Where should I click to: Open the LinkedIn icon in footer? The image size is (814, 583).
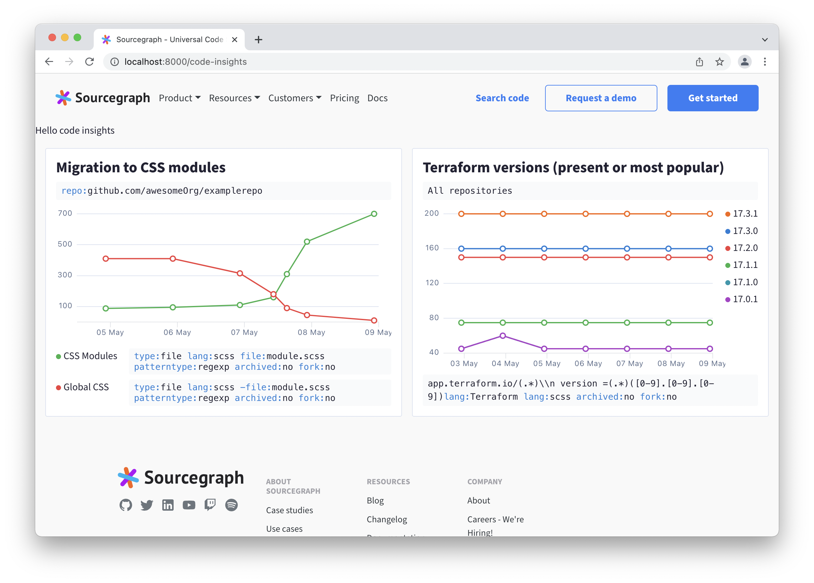tap(168, 505)
